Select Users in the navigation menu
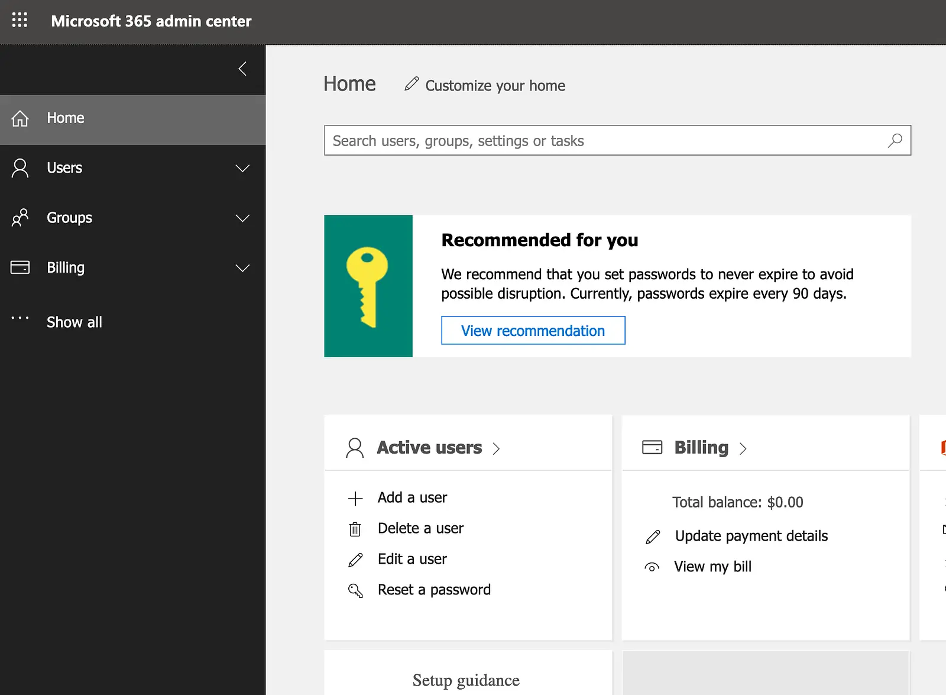This screenshot has height=695, width=946. pos(132,168)
